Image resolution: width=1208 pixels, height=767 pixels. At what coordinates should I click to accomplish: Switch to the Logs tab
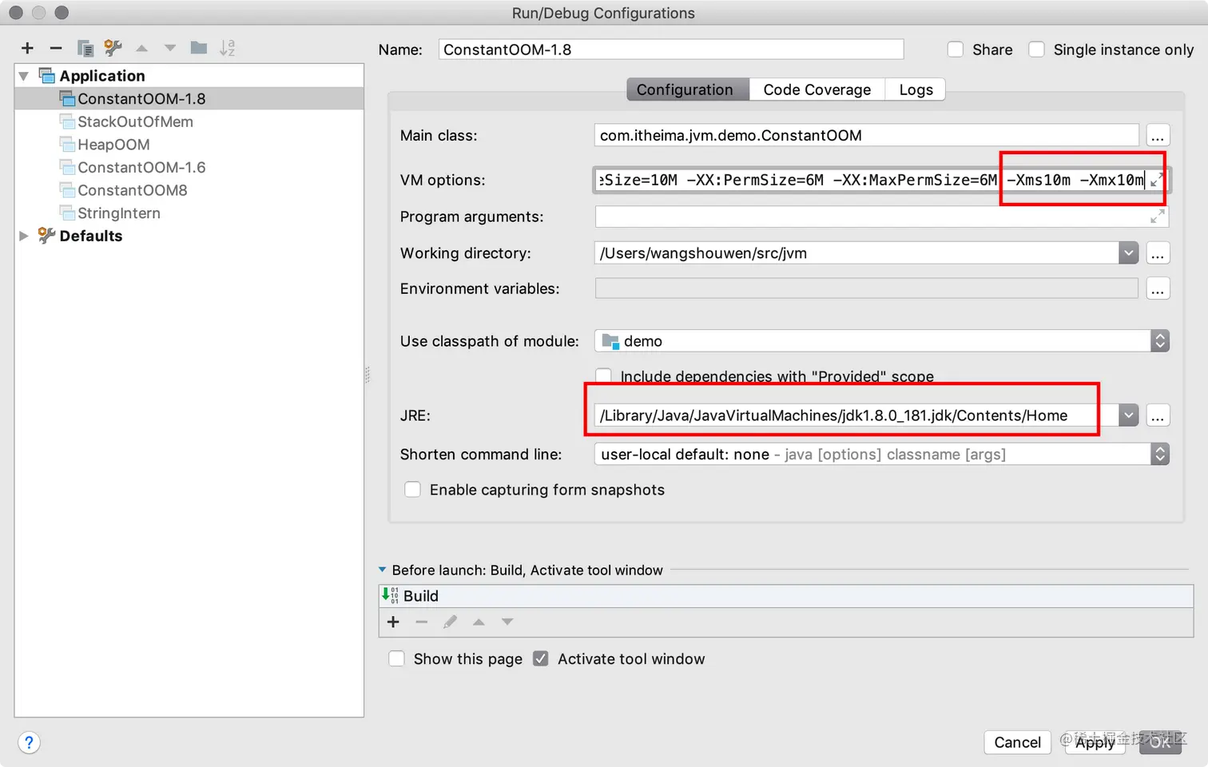(x=916, y=89)
